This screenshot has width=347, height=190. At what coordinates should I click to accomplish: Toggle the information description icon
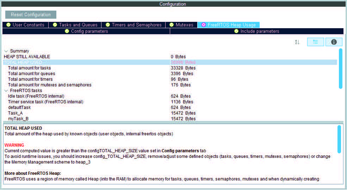334,42
